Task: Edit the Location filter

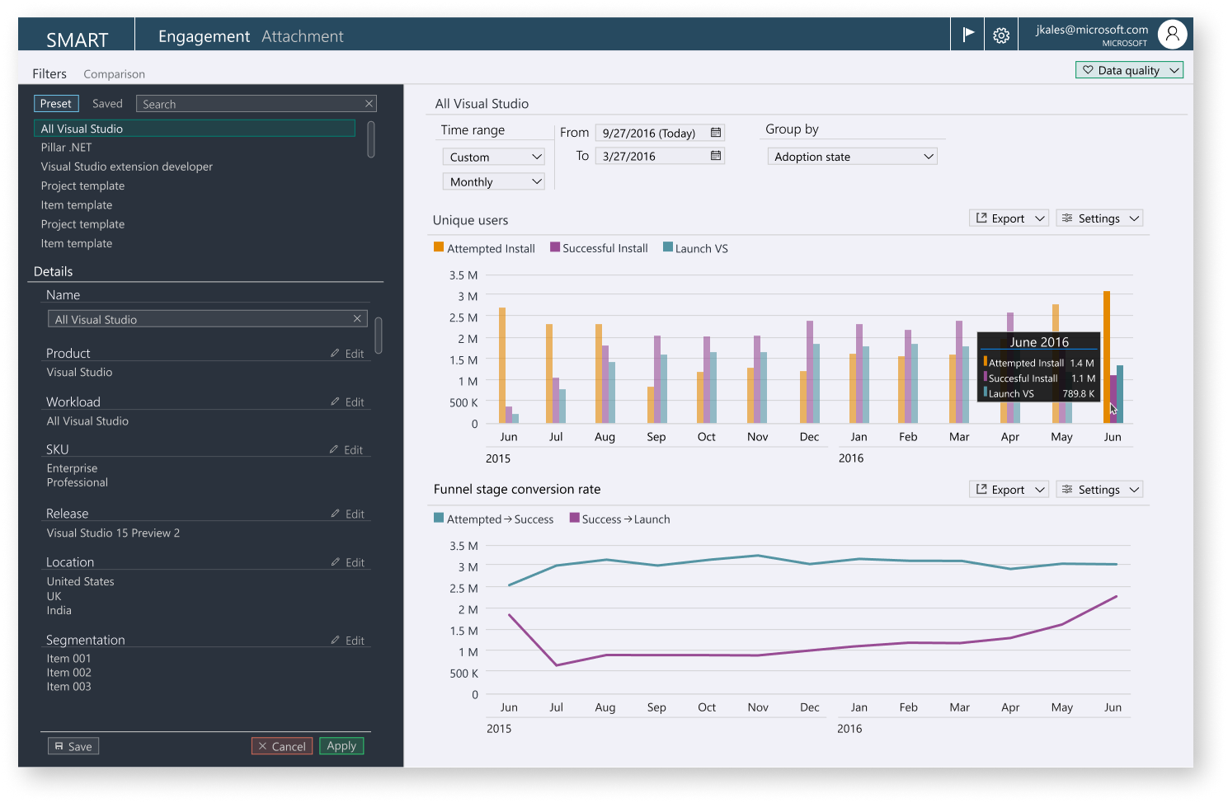Action: [348, 562]
